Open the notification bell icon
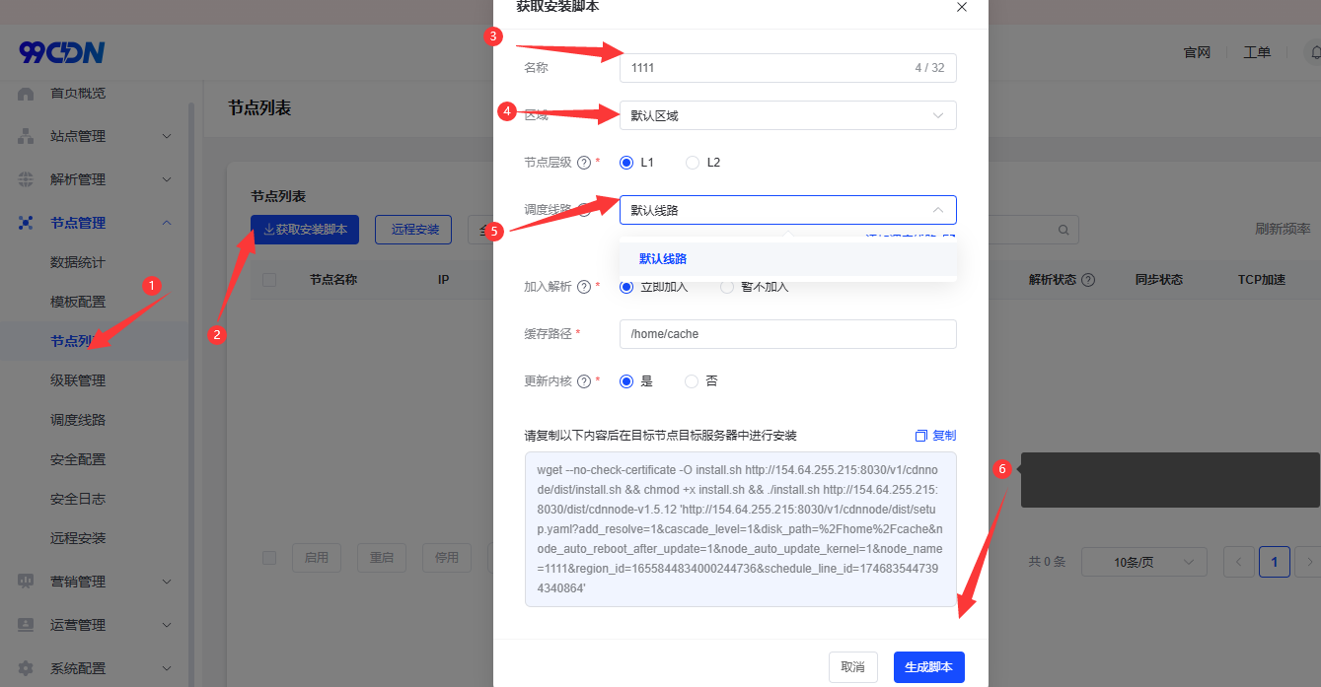Image resolution: width=1321 pixels, height=687 pixels. click(x=1314, y=52)
